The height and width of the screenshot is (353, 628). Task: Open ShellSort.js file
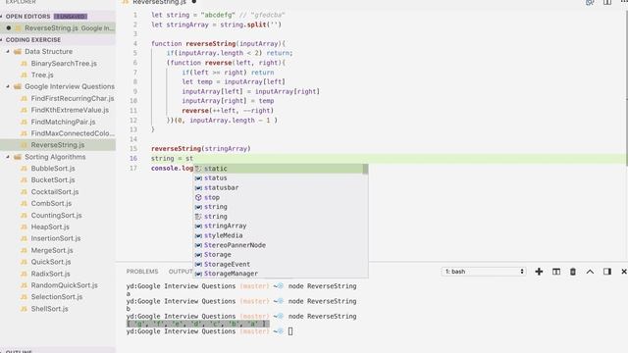pos(49,309)
